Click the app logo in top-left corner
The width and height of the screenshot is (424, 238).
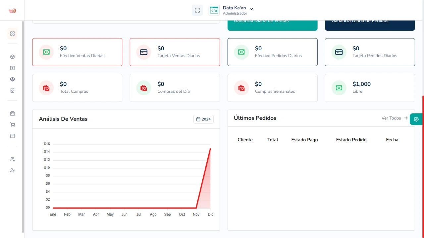tap(12, 11)
